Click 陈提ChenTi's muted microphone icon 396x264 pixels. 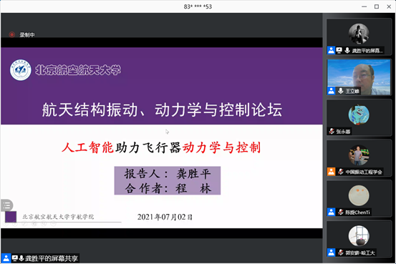tap(341, 212)
